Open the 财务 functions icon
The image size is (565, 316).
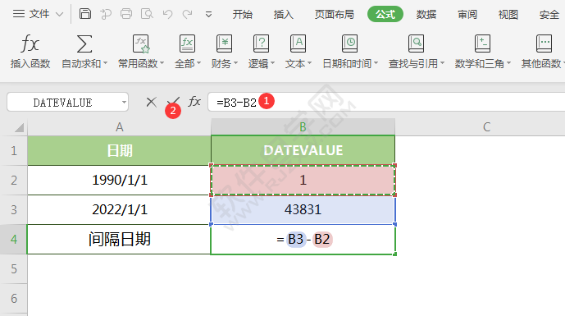tap(224, 44)
